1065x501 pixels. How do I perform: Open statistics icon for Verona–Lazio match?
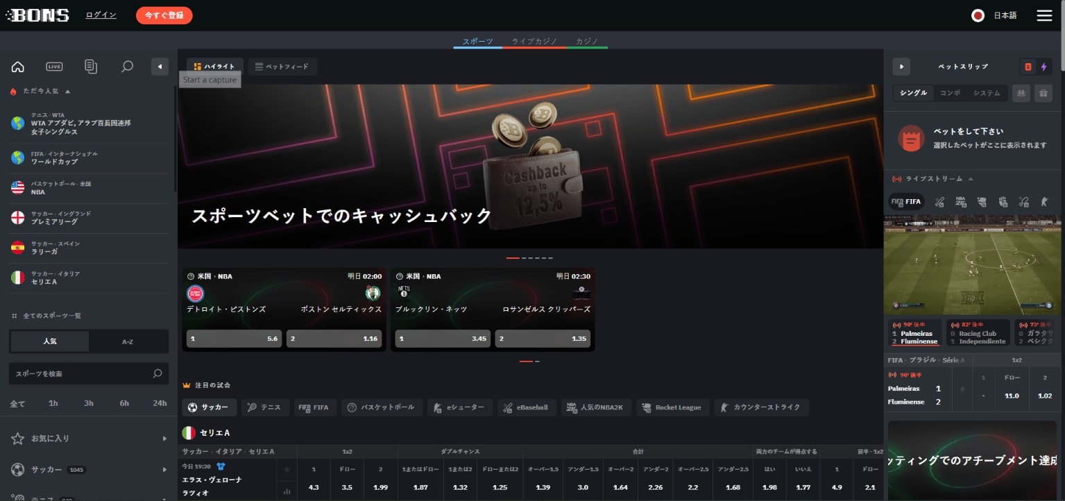(287, 492)
